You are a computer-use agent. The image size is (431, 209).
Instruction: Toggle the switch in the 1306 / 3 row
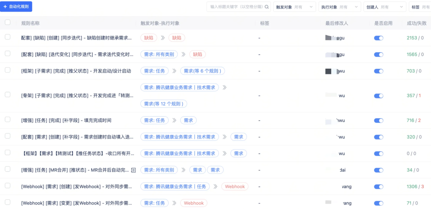[379, 187]
